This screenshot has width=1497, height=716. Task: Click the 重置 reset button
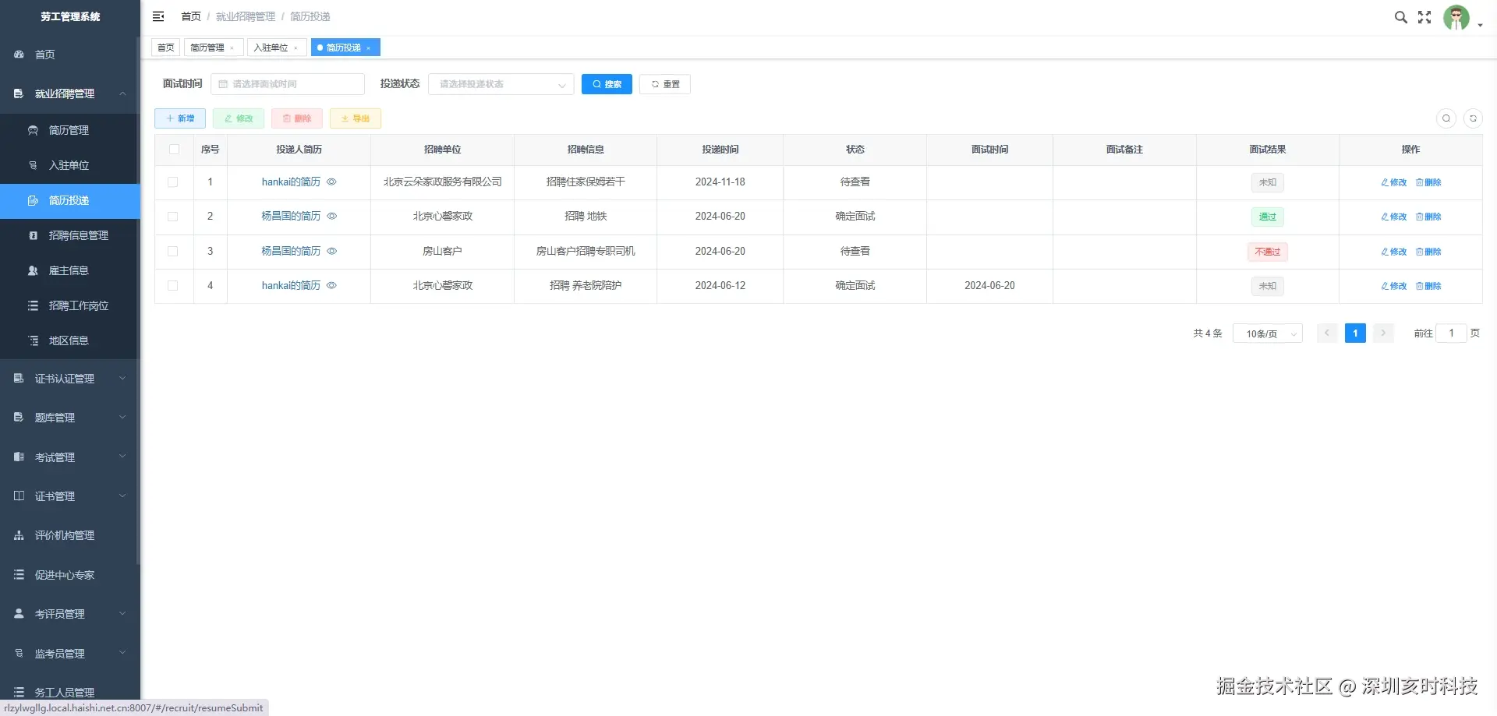coord(665,84)
